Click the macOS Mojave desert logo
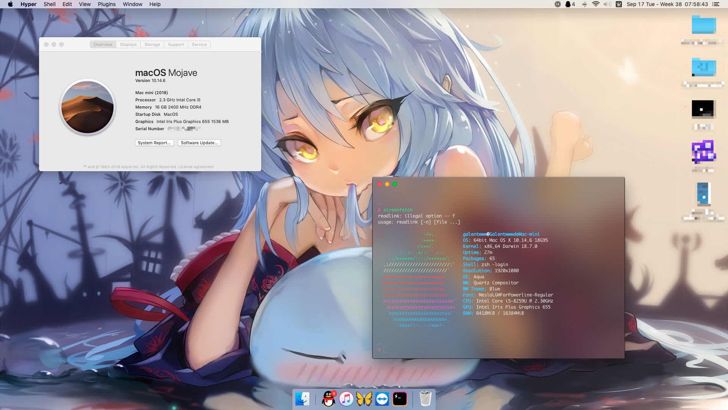Screen dimensions: 728x410 pyautogui.click(x=87, y=107)
